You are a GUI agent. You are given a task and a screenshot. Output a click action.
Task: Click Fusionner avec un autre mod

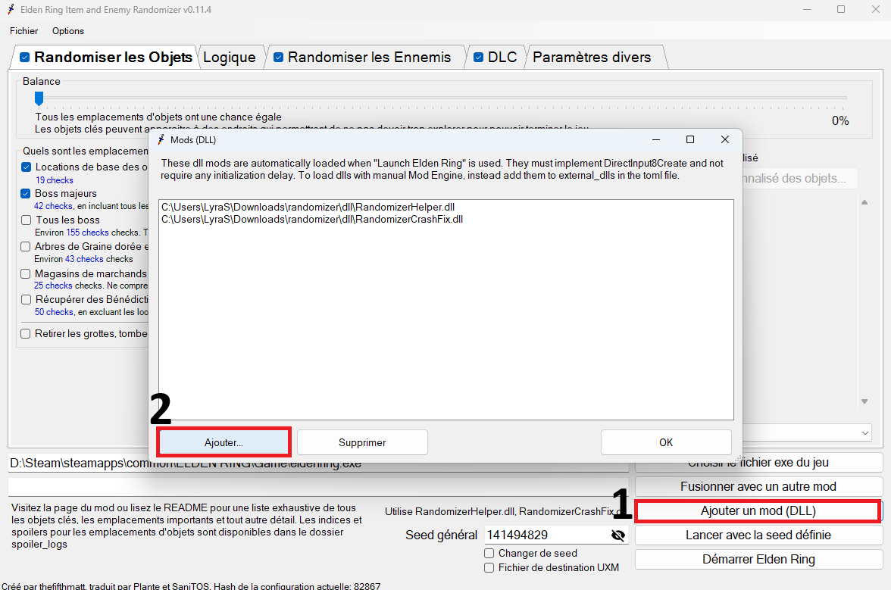[758, 487]
